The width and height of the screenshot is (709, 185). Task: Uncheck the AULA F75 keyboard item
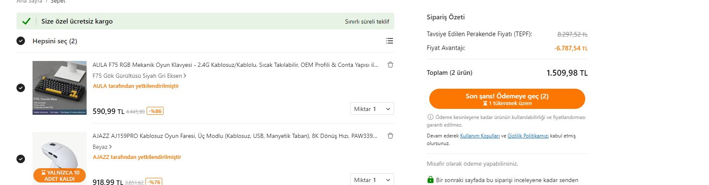(x=21, y=88)
